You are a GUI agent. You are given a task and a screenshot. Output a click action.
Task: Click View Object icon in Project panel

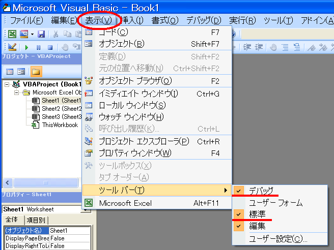21,72
